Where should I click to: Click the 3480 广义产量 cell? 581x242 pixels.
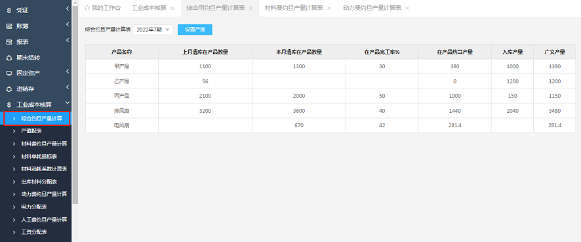coord(555,111)
